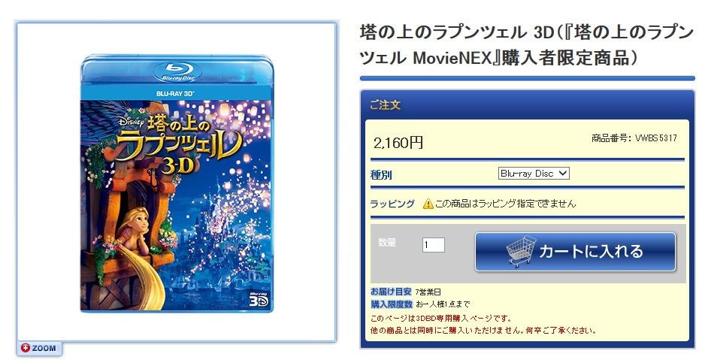The image size is (702, 363).
Task: Click the 2,160円 price text
Action: coord(398,143)
